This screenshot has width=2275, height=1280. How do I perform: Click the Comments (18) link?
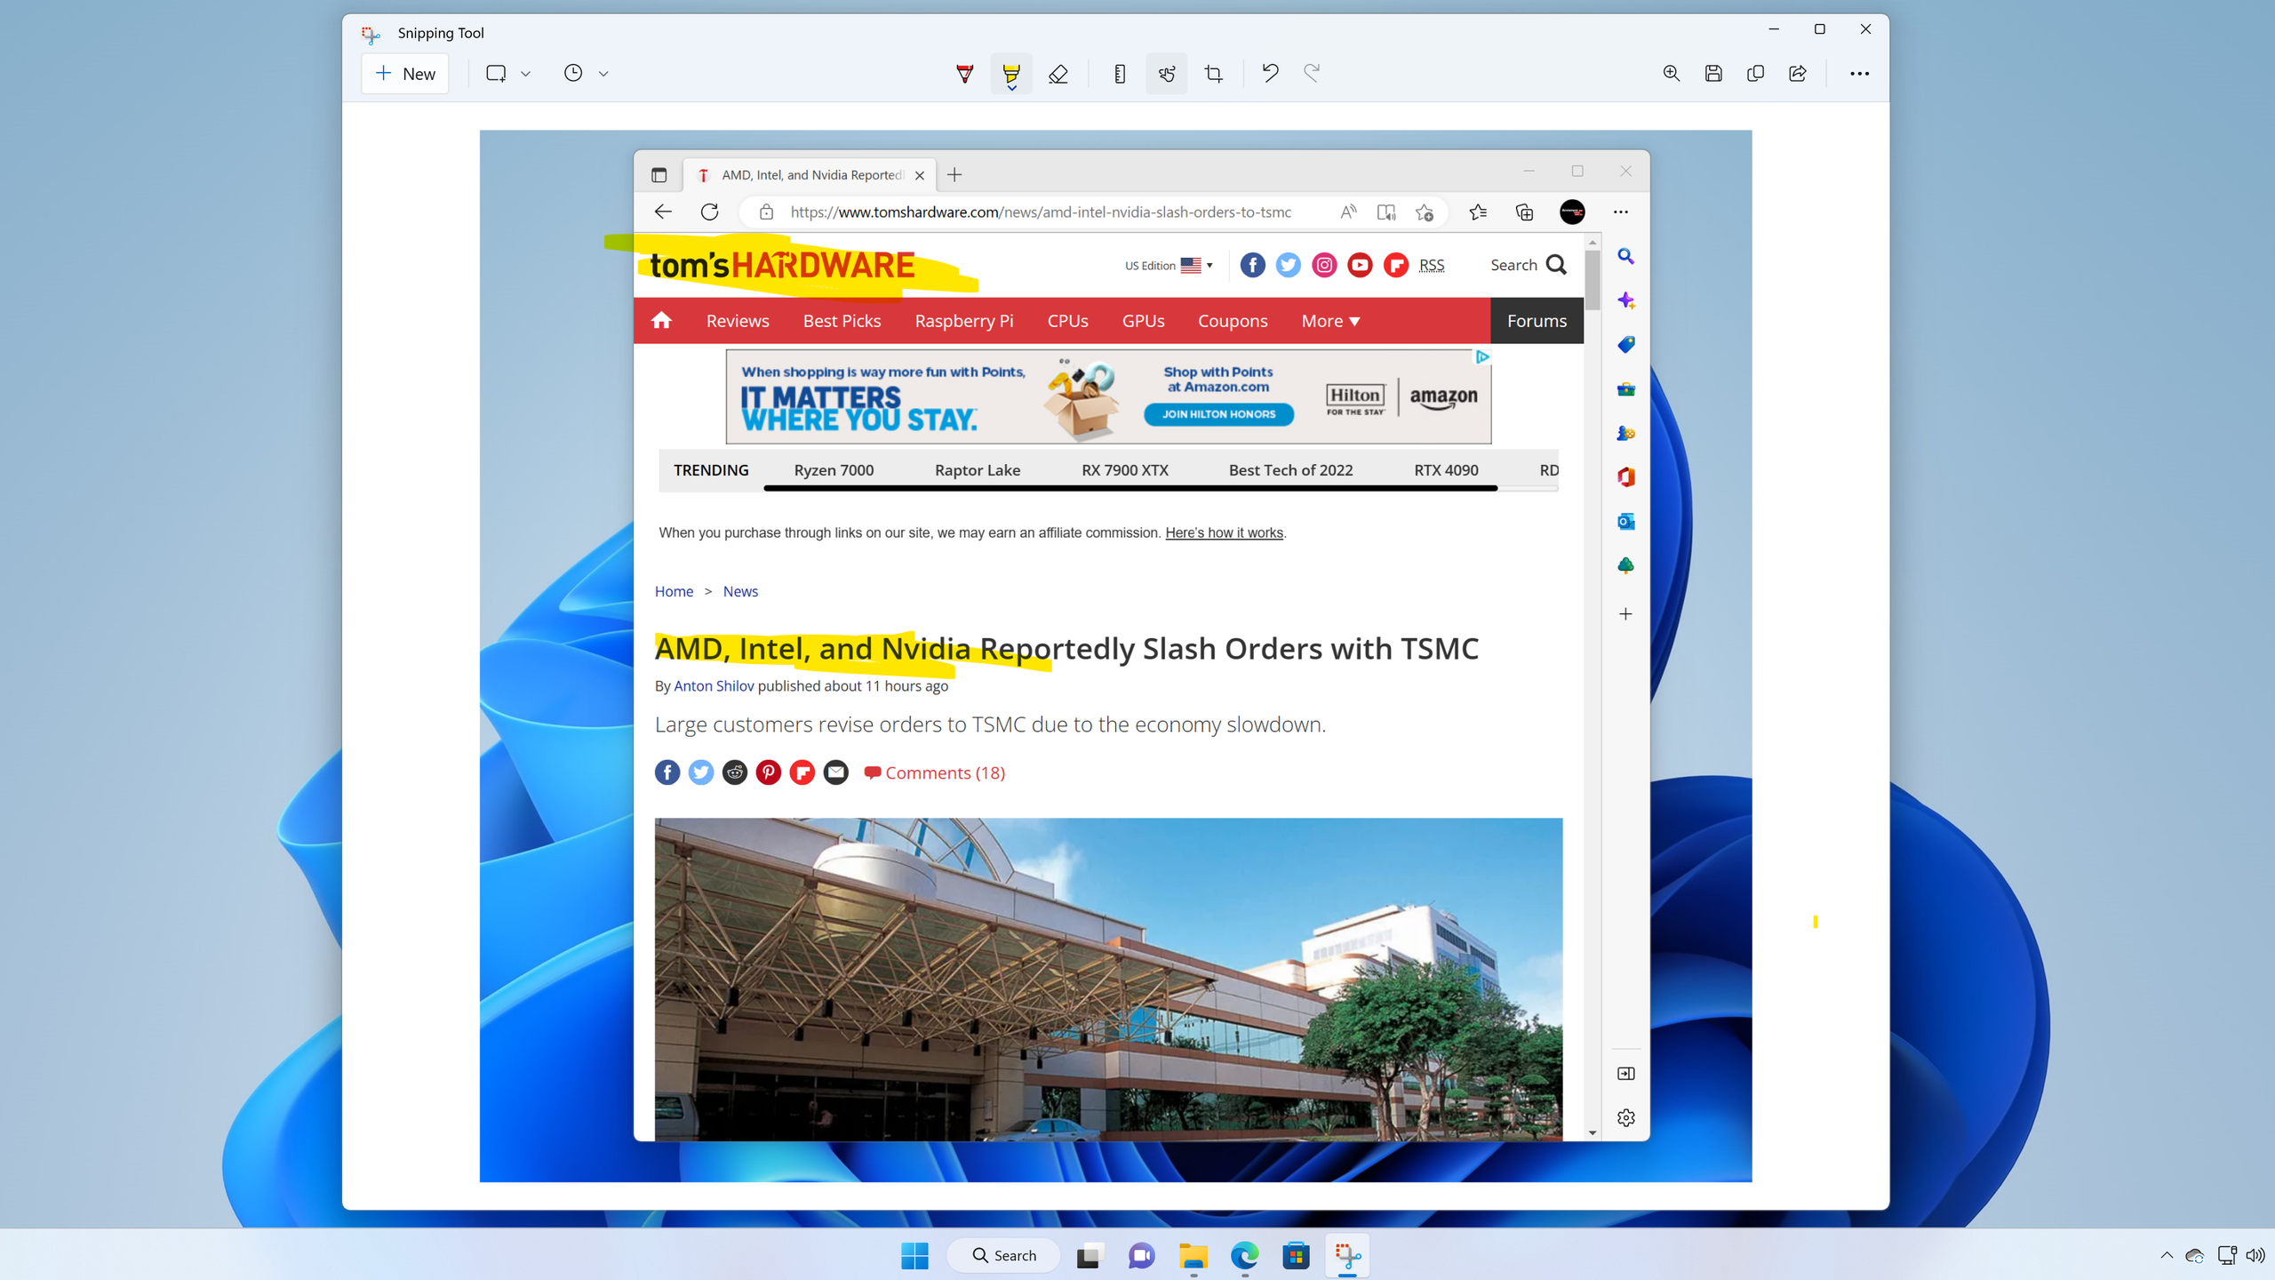click(x=935, y=773)
